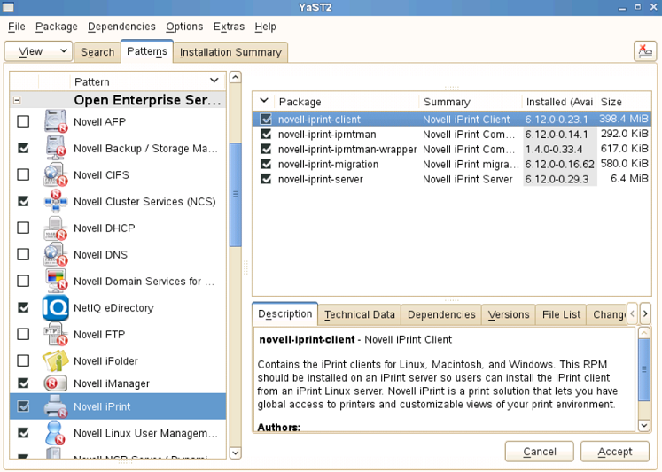
Task: Click the Accept button
Action: [x=615, y=452]
